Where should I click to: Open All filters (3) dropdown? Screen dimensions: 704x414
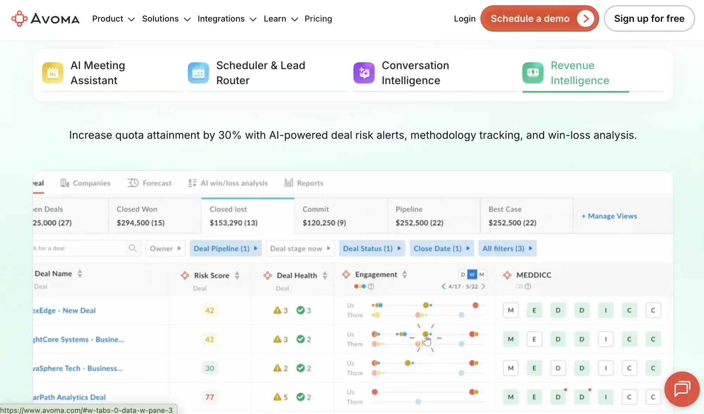pyautogui.click(x=507, y=249)
